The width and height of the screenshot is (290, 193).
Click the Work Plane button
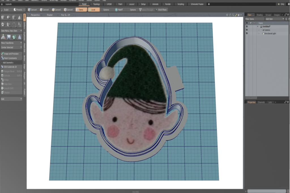point(161,10)
